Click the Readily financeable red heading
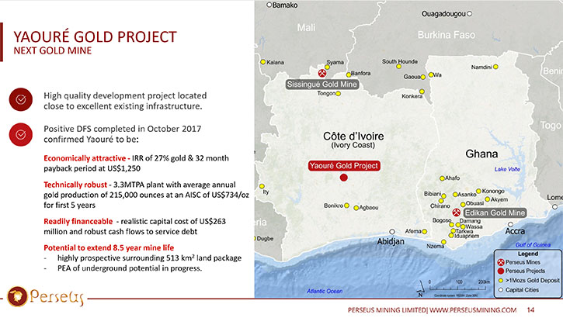 click(78, 221)
